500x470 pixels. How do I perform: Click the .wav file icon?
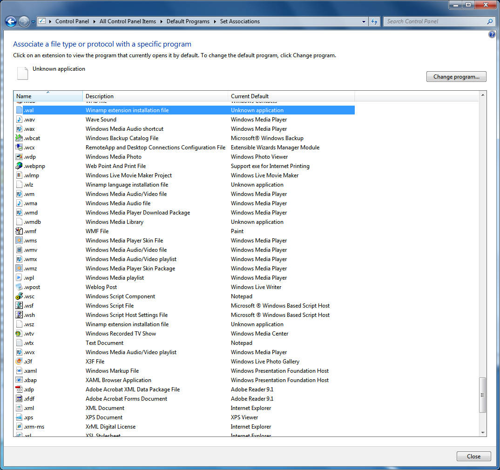(19, 120)
